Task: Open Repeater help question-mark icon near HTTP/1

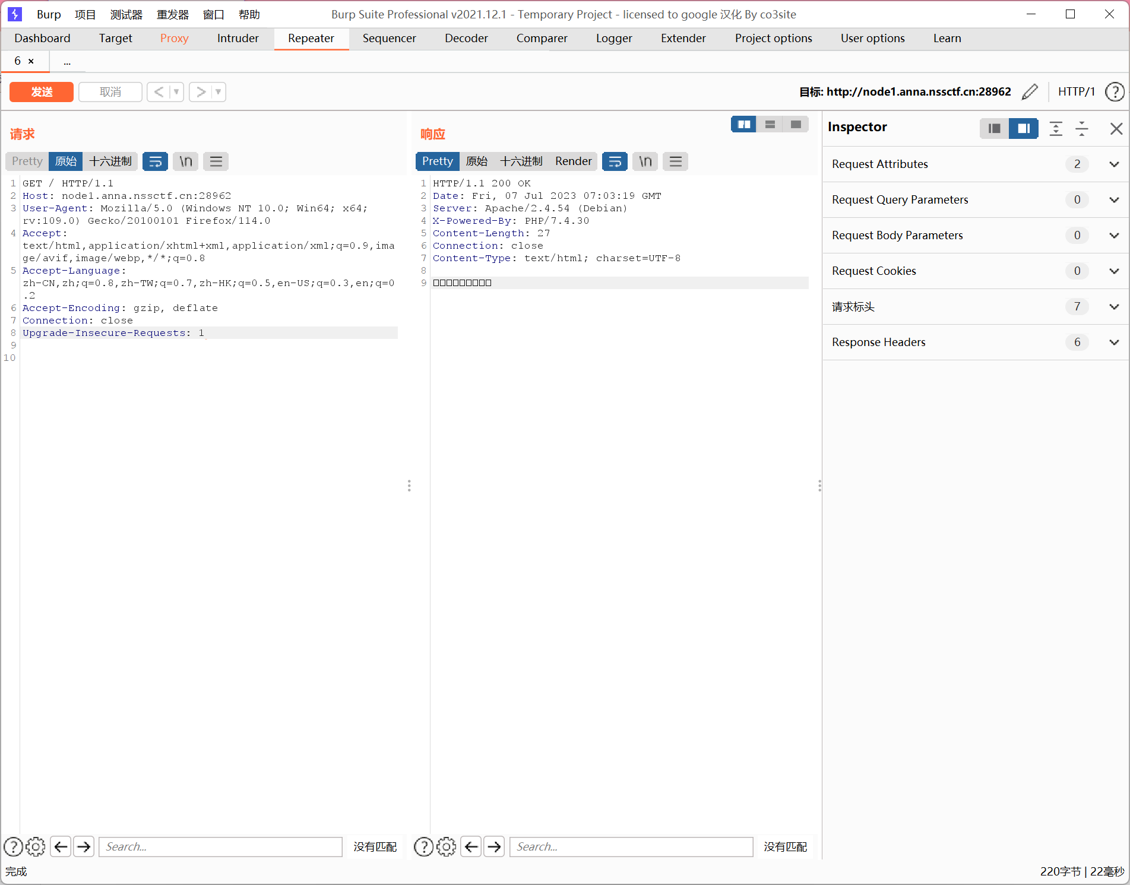Action: point(1115,92)
